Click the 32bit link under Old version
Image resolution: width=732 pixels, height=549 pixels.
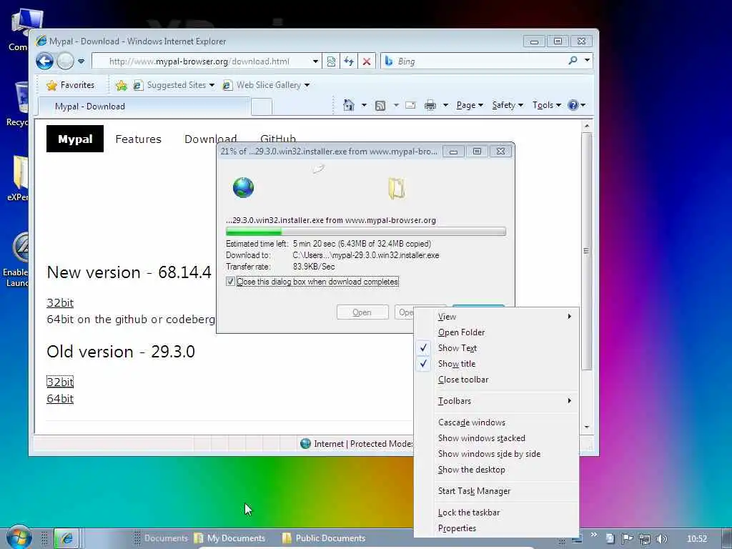pos(60,382)
